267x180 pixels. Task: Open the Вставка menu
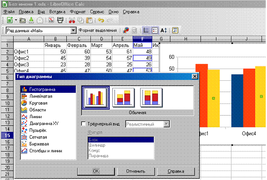pyautogui.click(x=57, y=12)
